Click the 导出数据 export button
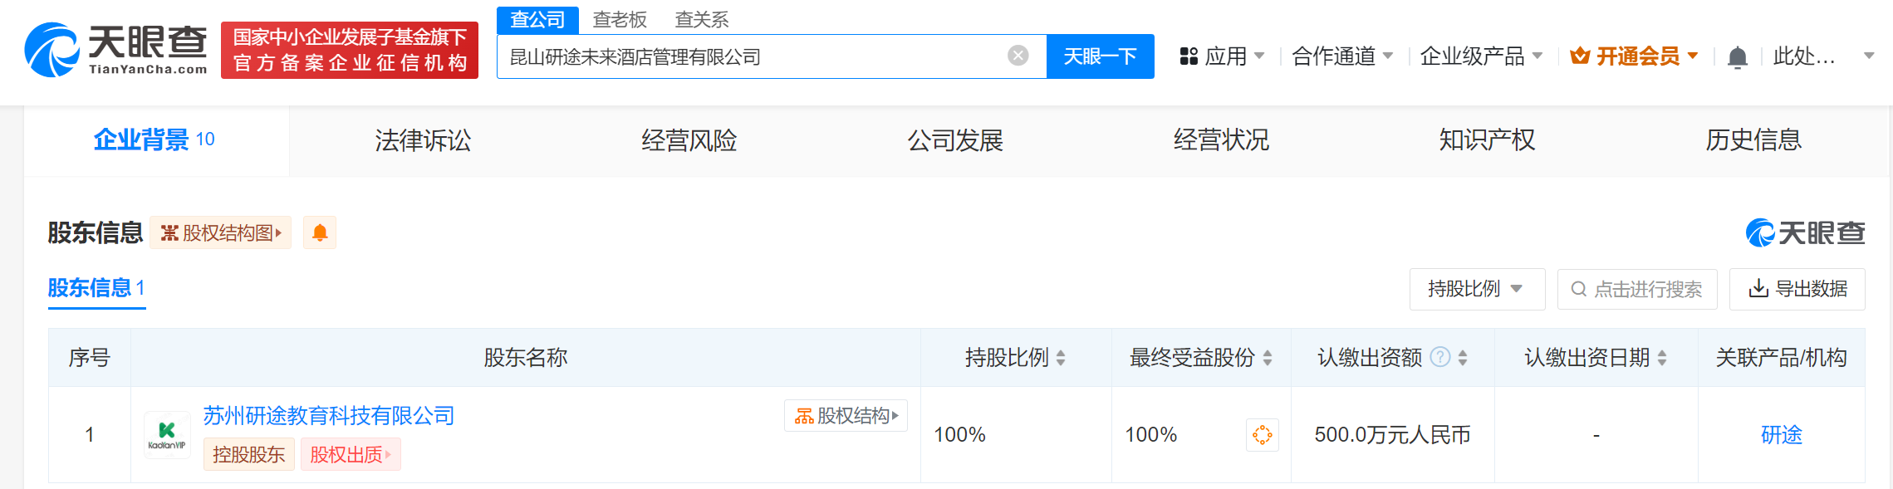This screenshot has height=489, width=1893. pyautogui.click(x=1797, y=289)
